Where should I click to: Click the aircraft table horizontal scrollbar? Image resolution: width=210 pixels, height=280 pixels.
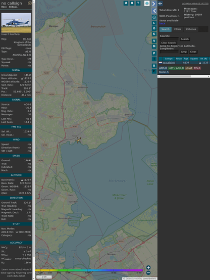tap(184, 76)
